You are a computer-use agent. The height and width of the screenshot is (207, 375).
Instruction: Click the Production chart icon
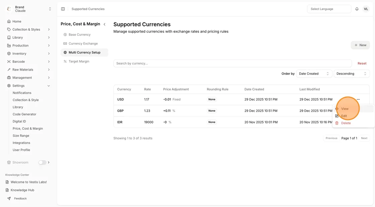point(9,45)
